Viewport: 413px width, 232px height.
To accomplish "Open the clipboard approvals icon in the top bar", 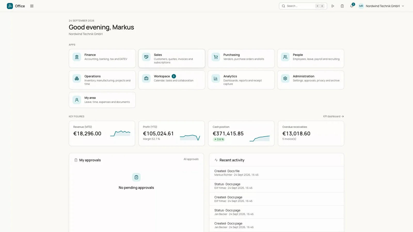I will click(342, 6).
